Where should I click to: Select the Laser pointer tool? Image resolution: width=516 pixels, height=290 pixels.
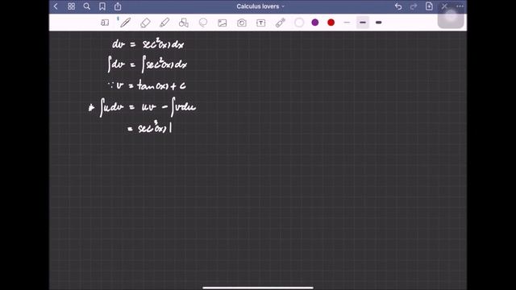[280, 23]
